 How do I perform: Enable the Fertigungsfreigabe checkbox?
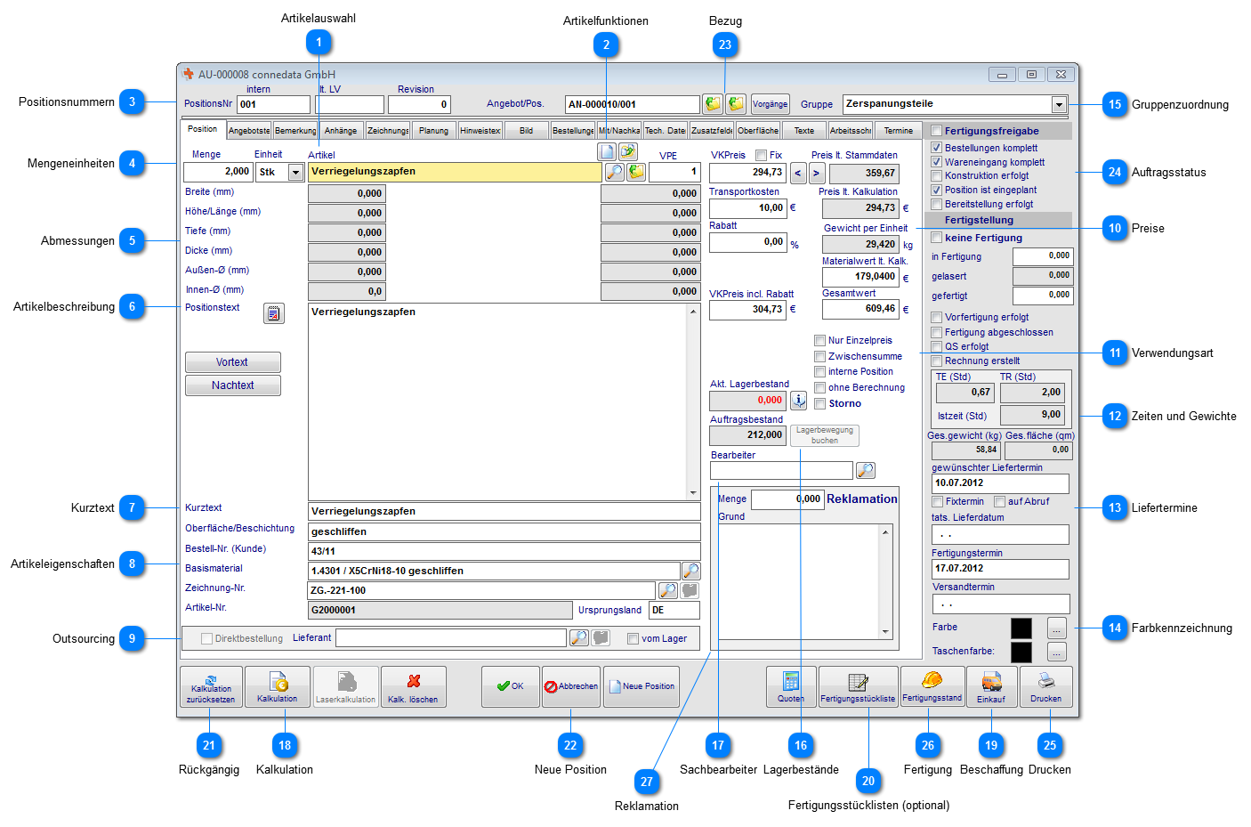coord(936,131)
